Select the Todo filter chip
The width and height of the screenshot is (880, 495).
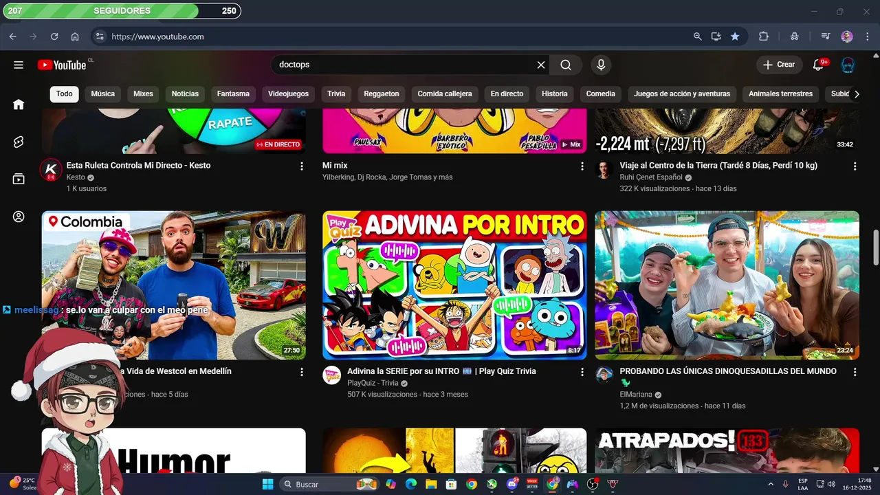click(64, 94)
